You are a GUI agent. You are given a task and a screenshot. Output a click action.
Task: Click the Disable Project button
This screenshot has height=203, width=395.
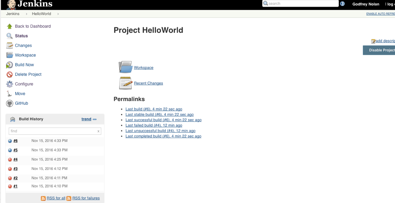(x=379, y=50)
